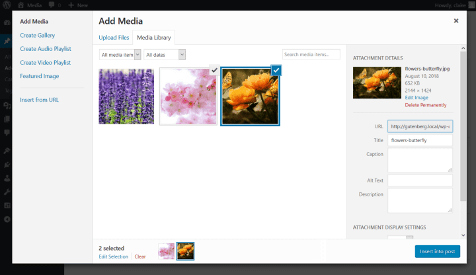Close the Add Media dialog

[456, 20]
